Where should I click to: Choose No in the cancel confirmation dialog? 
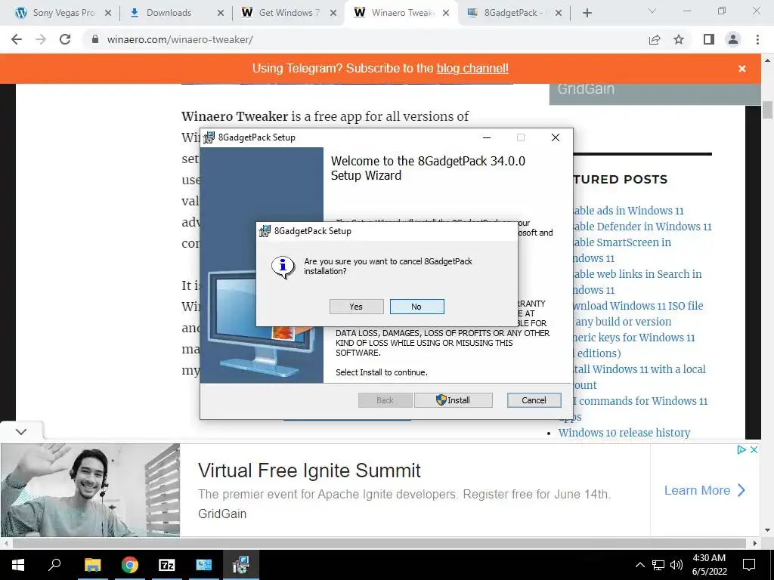[x=416, y=307]
